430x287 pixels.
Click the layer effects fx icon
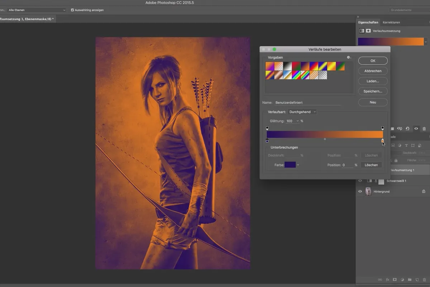tap(387, 279)
